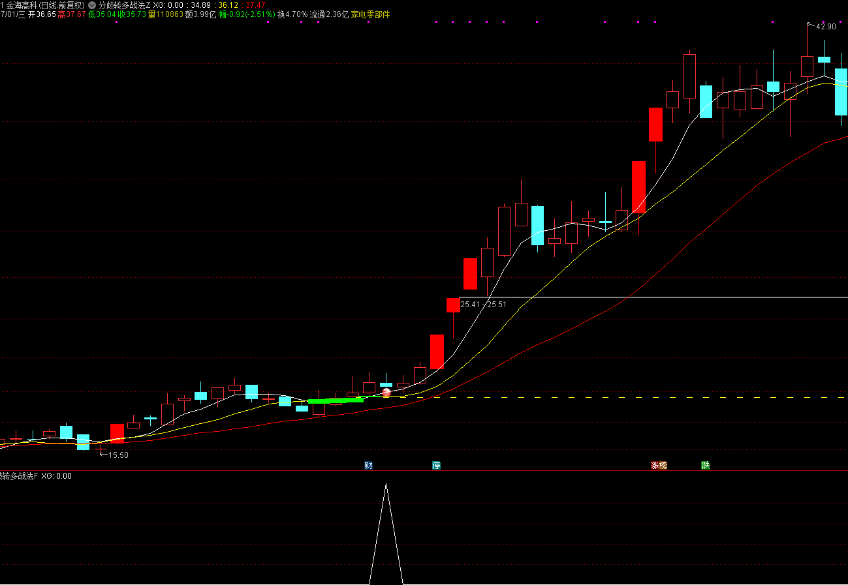Click the 财 financial event marker

click(368, 466)
